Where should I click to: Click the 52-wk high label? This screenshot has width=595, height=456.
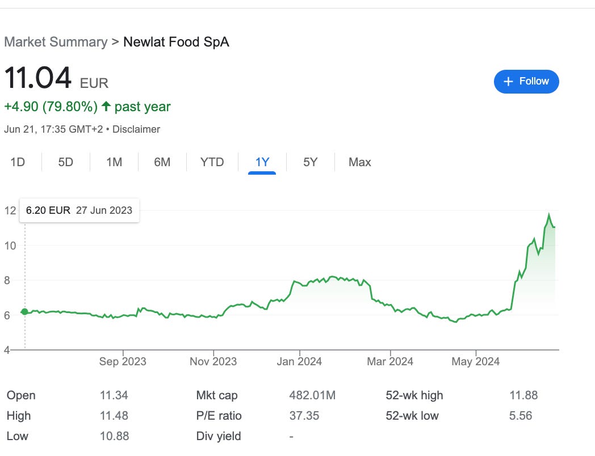pos(414,395)
